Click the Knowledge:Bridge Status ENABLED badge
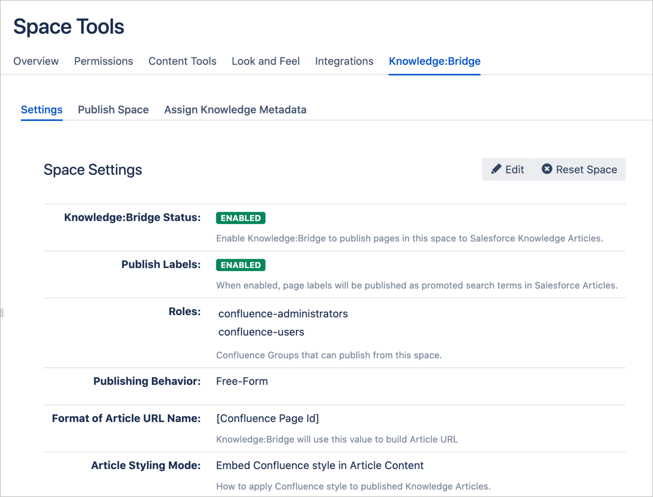Image resolution: width=653 pixels, height=497 pixels. pyautogui.click(x=241, y=218)
